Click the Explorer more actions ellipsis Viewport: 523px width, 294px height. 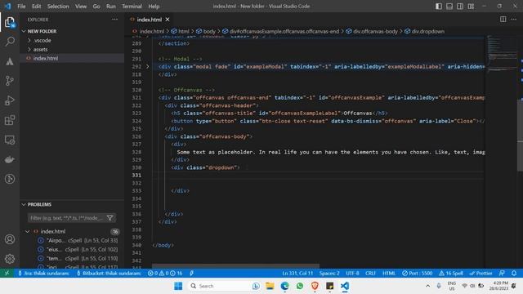pyautogui.click(x=114, y=20)
